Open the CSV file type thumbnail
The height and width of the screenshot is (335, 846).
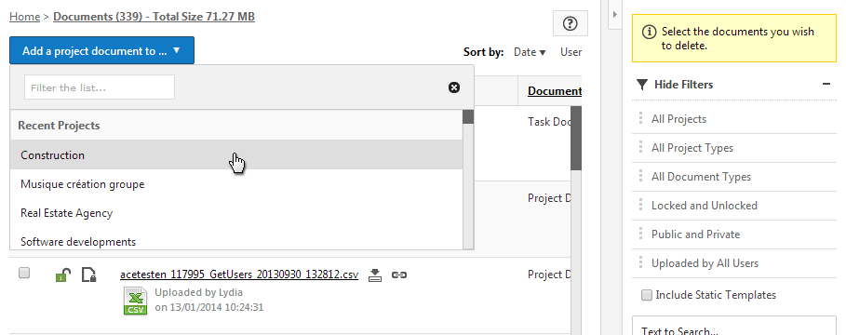coord(136,301)
